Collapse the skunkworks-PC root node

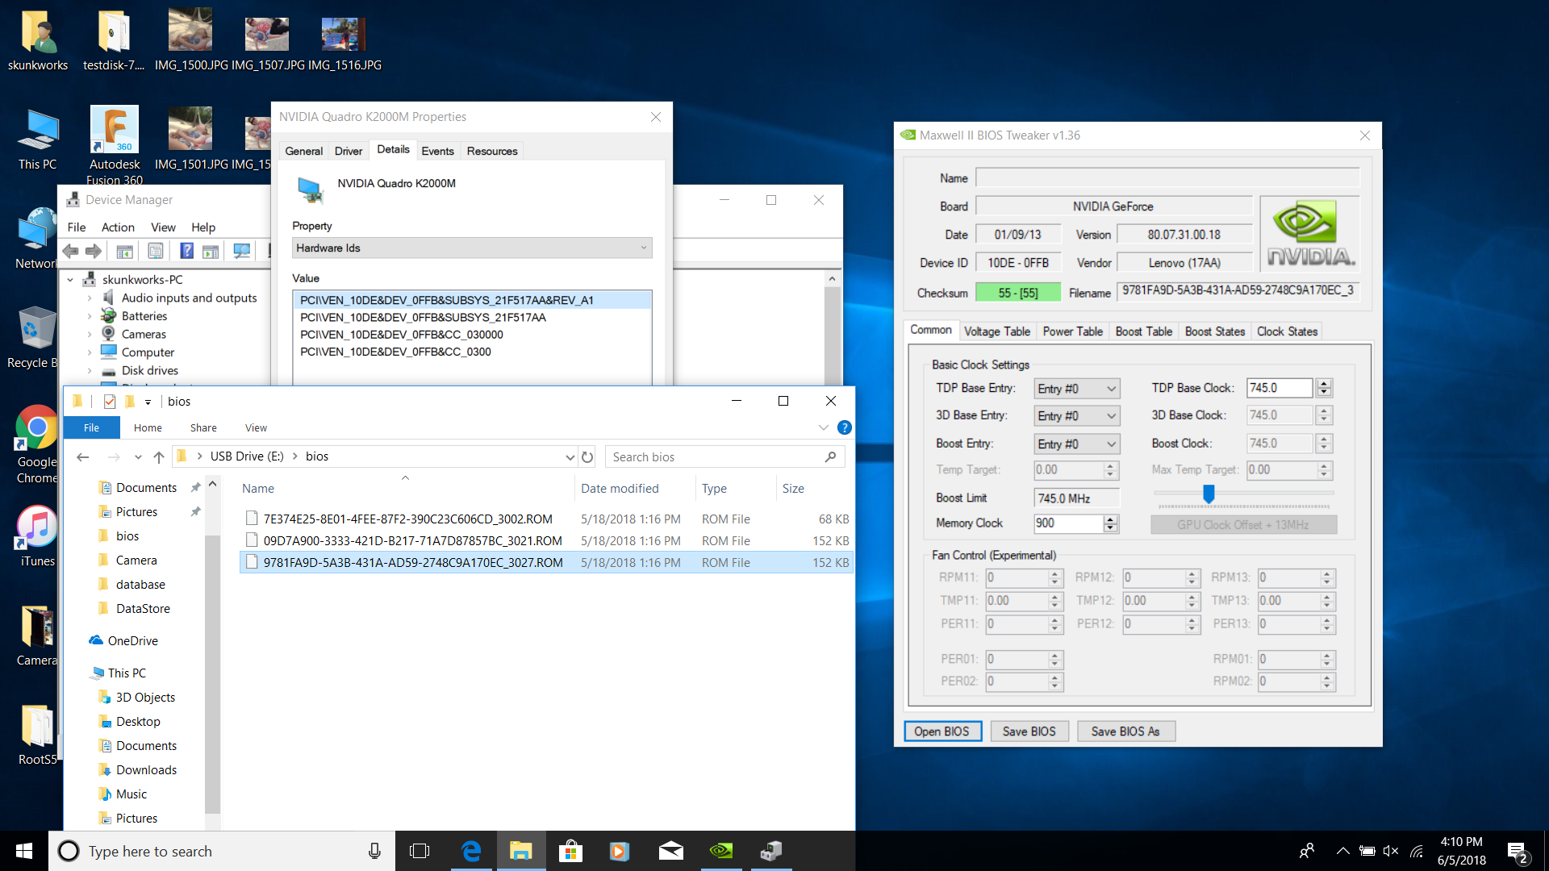70,280
